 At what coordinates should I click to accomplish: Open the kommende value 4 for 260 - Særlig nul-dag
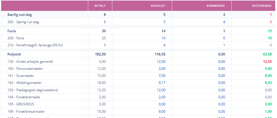224,22
